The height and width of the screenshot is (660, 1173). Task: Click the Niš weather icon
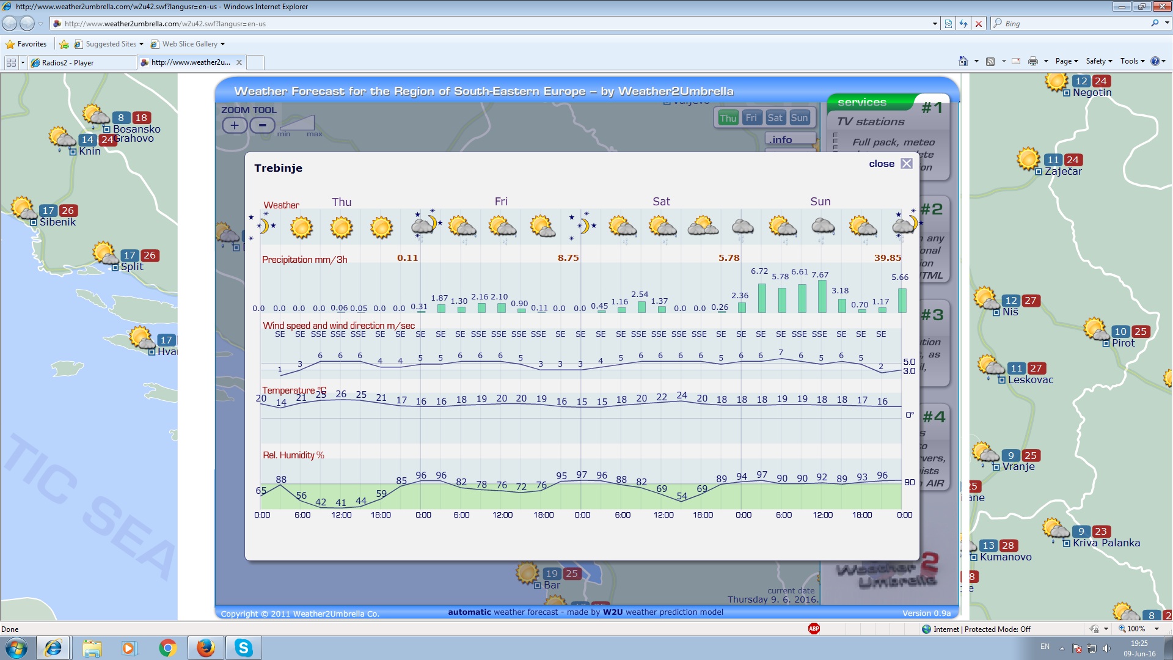(x=985, y=299)
